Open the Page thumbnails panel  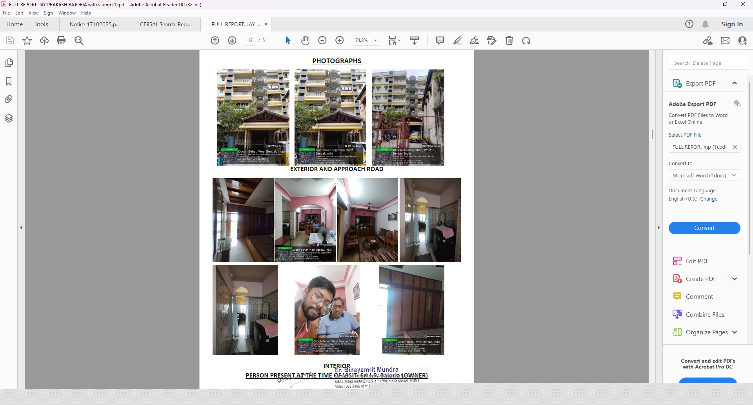tap(9, 63)
